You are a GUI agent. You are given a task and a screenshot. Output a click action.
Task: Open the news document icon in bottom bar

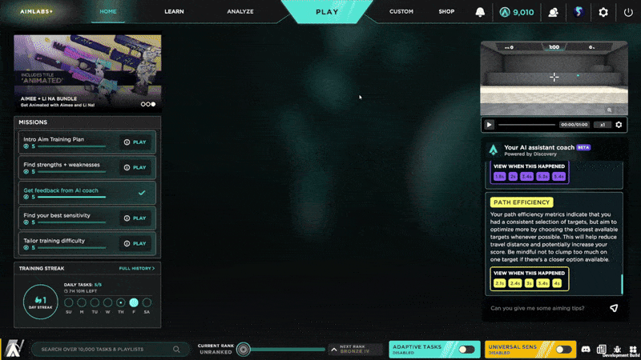point(602,350)
